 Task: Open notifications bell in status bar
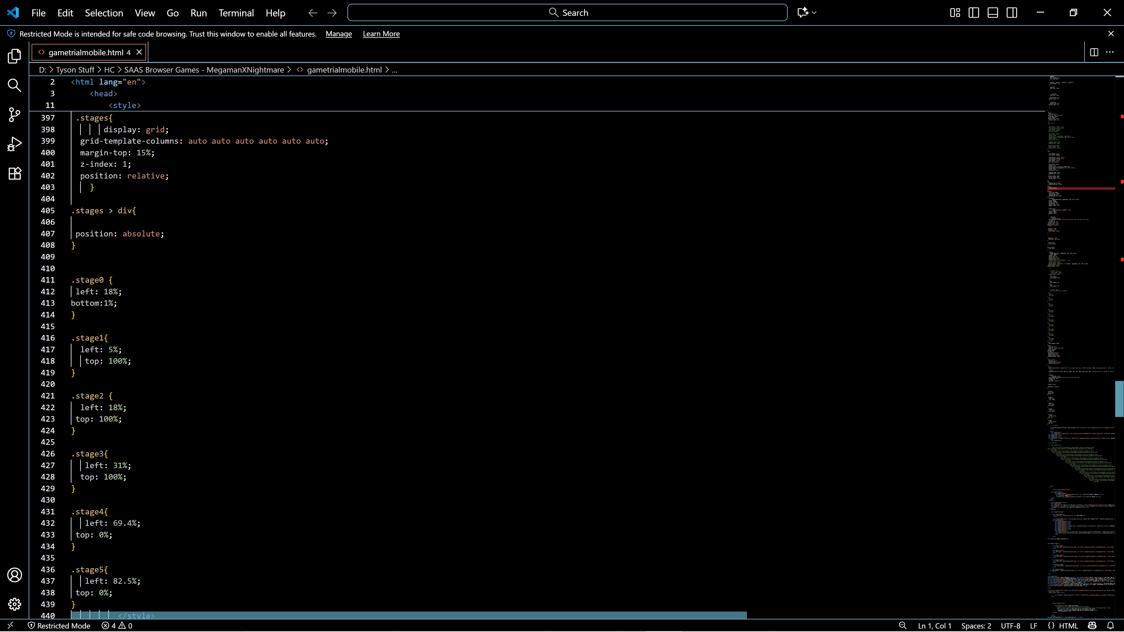[1111, 626]
